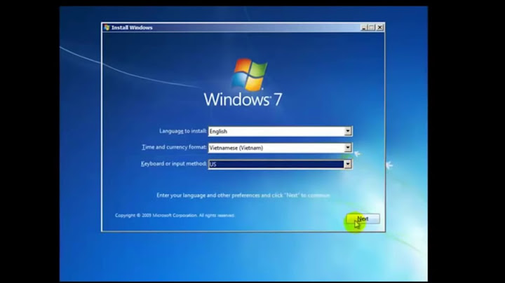This screenshot has width=505, height=283.
Task: Minimize the Install Windows dialog
Action: (x=364, y=27)
